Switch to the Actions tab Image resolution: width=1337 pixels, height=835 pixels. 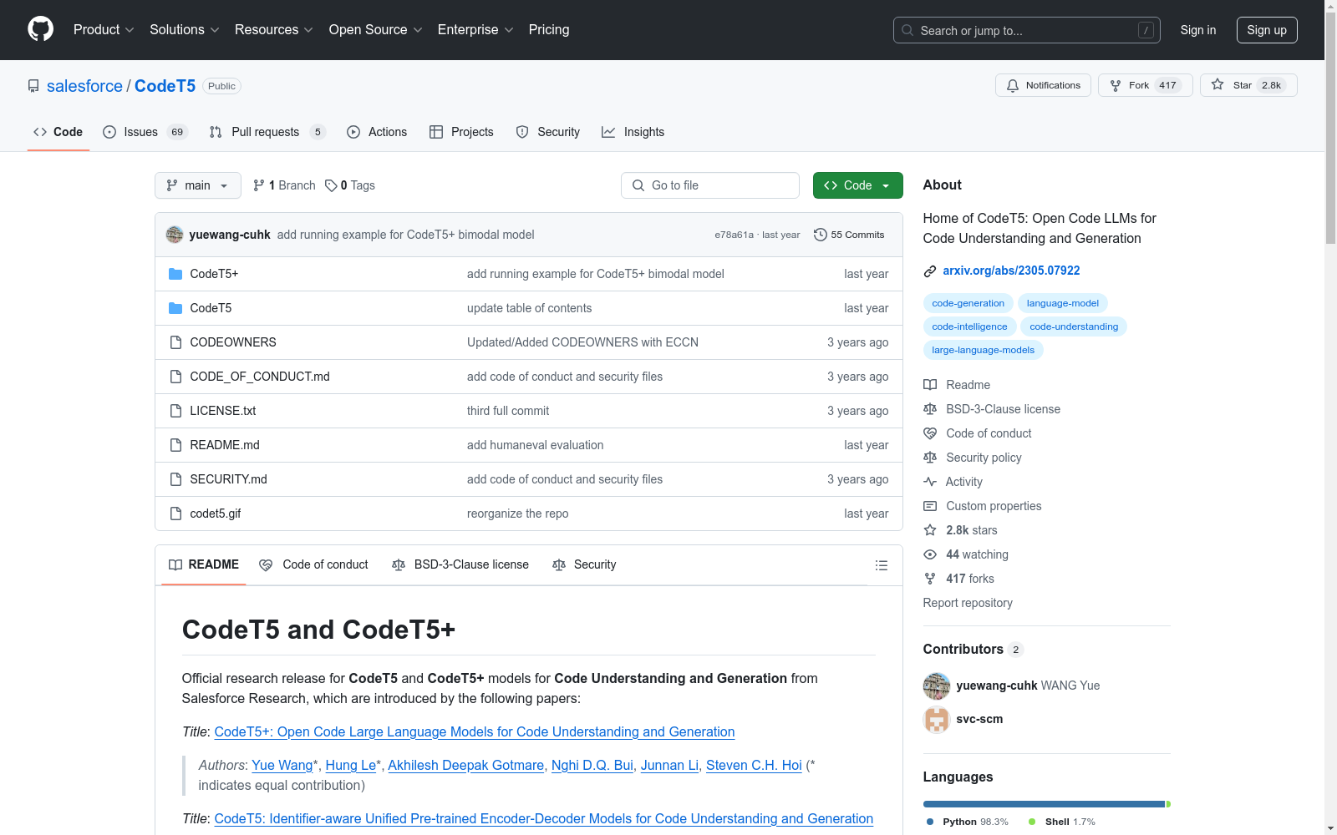(377, 132)
